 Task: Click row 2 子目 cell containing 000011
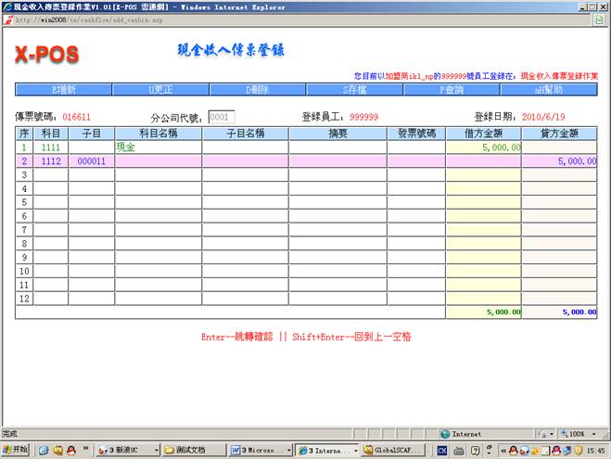click(91, 160)
